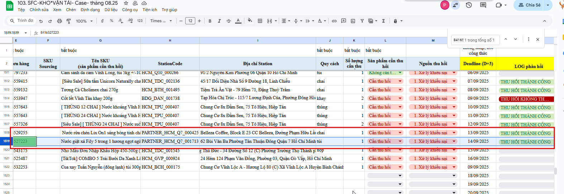This screenshot has height=194, width=564.
Task: Click the vertical scrollbar thumb
Action: (x=556, y=171)
